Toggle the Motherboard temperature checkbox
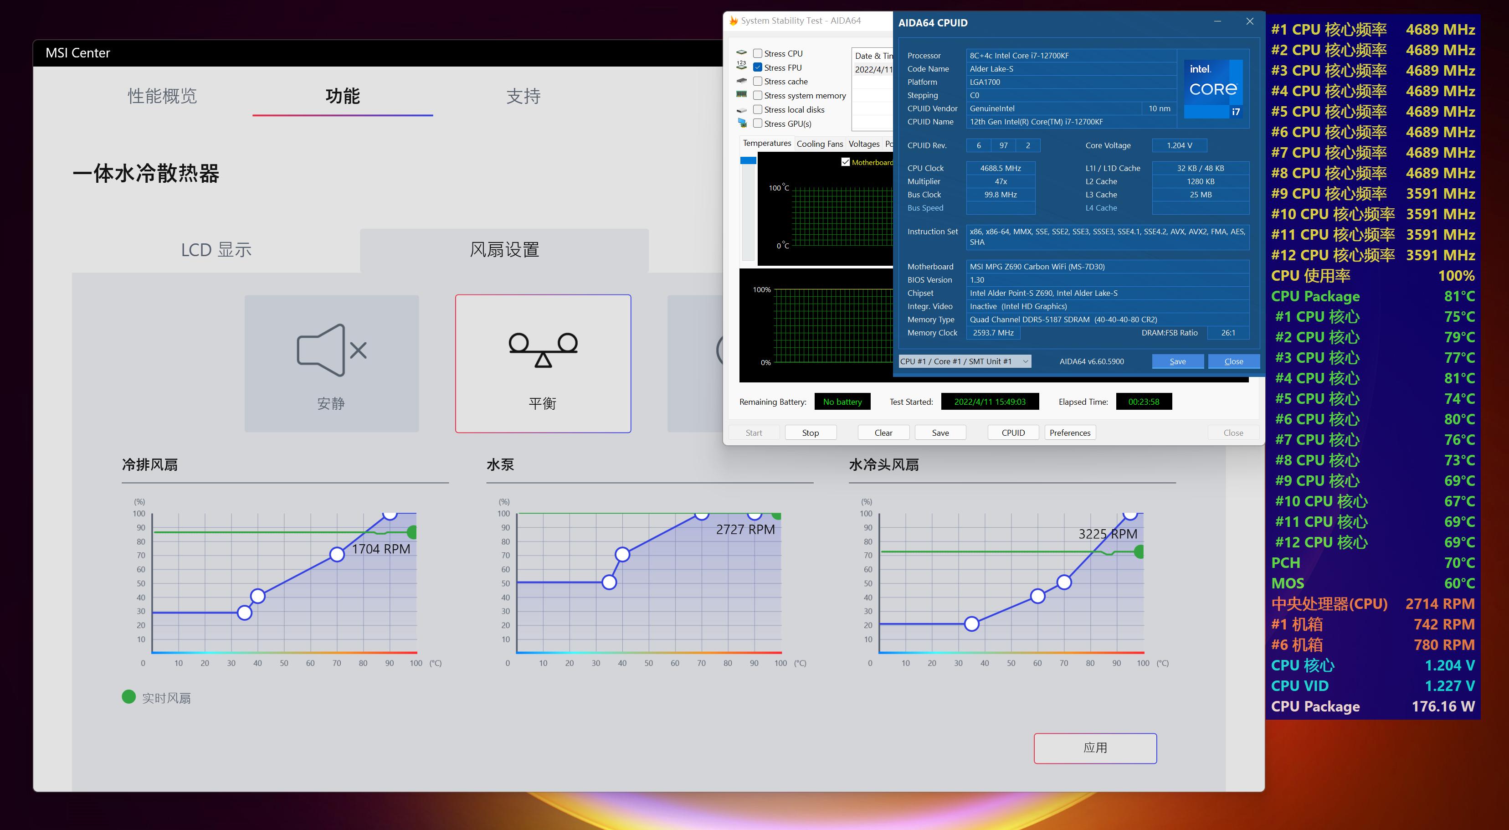 [x=845, y=162]
